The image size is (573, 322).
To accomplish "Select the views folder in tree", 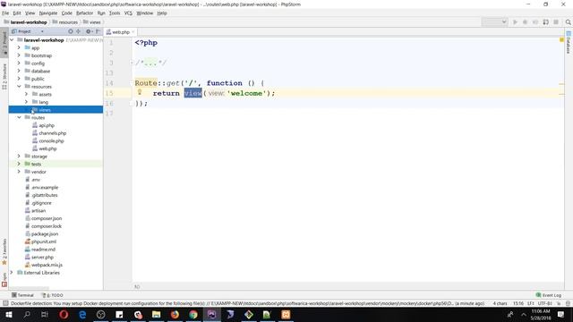I will click(56, 109).
